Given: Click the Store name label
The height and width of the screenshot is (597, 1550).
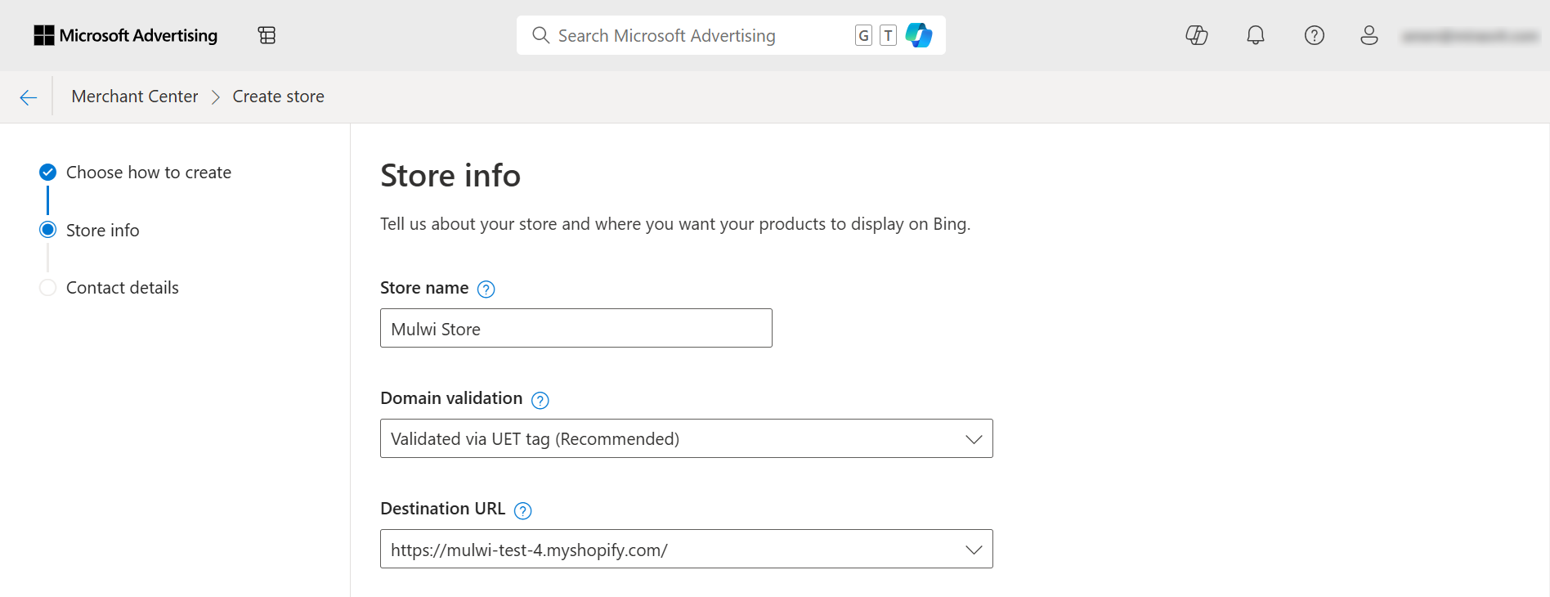Looking at the screenshot, I should click(424, 288).
